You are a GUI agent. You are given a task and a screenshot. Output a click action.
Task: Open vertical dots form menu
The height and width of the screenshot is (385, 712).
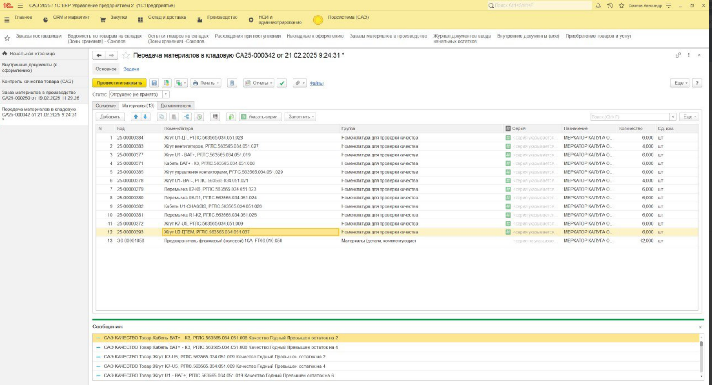click(x=689, y=55)
